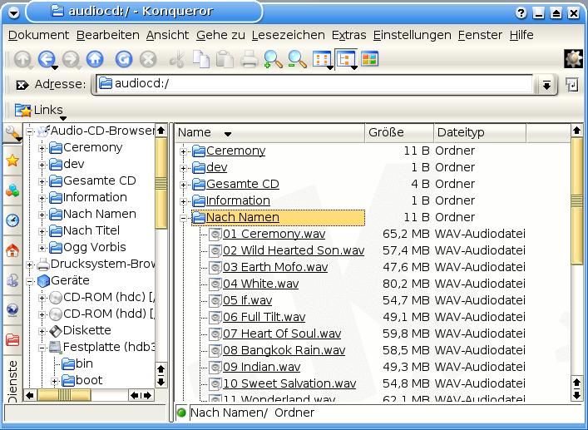The width and height of the screenshot is (588, 430).
Task: Expand Gesamte CD in the file list
Action: (183, 185)
